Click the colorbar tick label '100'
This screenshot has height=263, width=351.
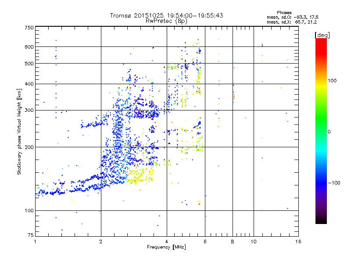(332, 81)
